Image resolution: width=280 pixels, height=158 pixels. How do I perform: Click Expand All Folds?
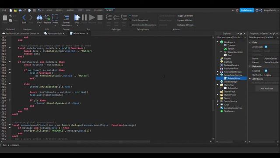pos(185,21)
